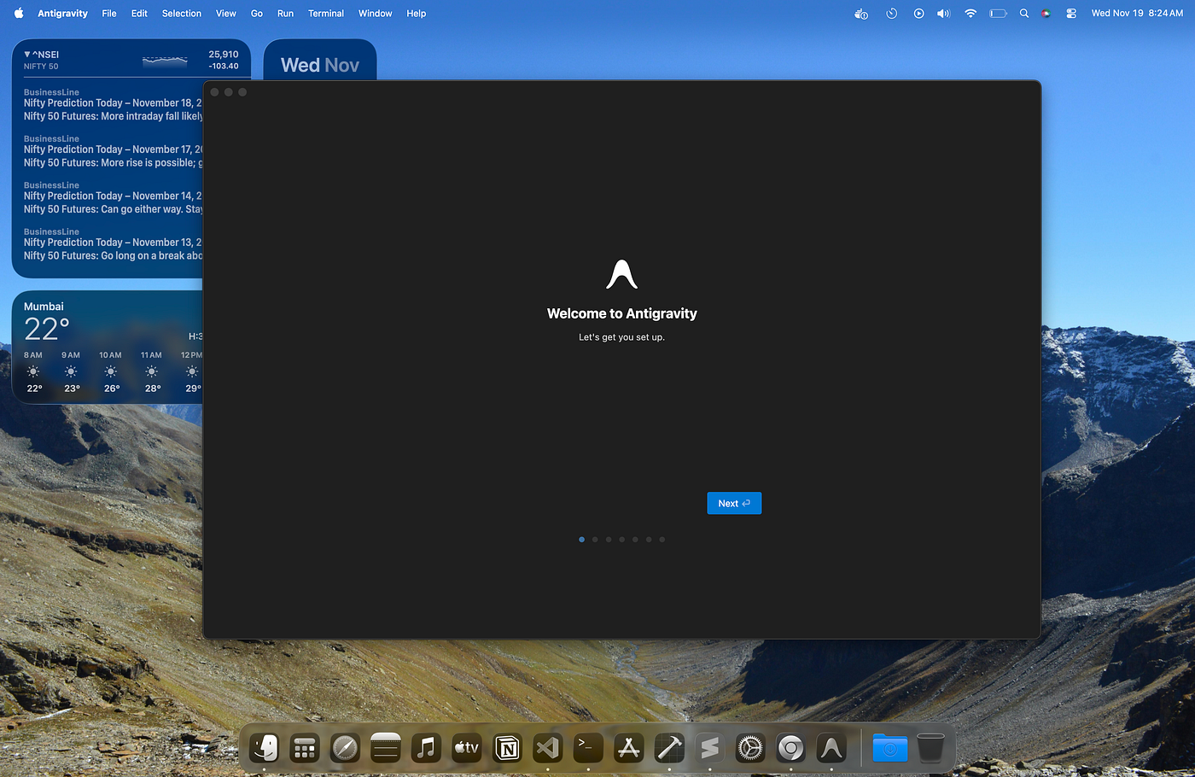Open the Nifty Prediction Today November 17 article

coord(113,151)
